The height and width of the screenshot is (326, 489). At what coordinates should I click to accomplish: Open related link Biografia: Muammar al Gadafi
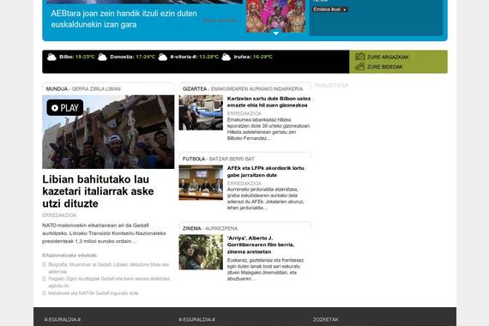pos(109,268)
